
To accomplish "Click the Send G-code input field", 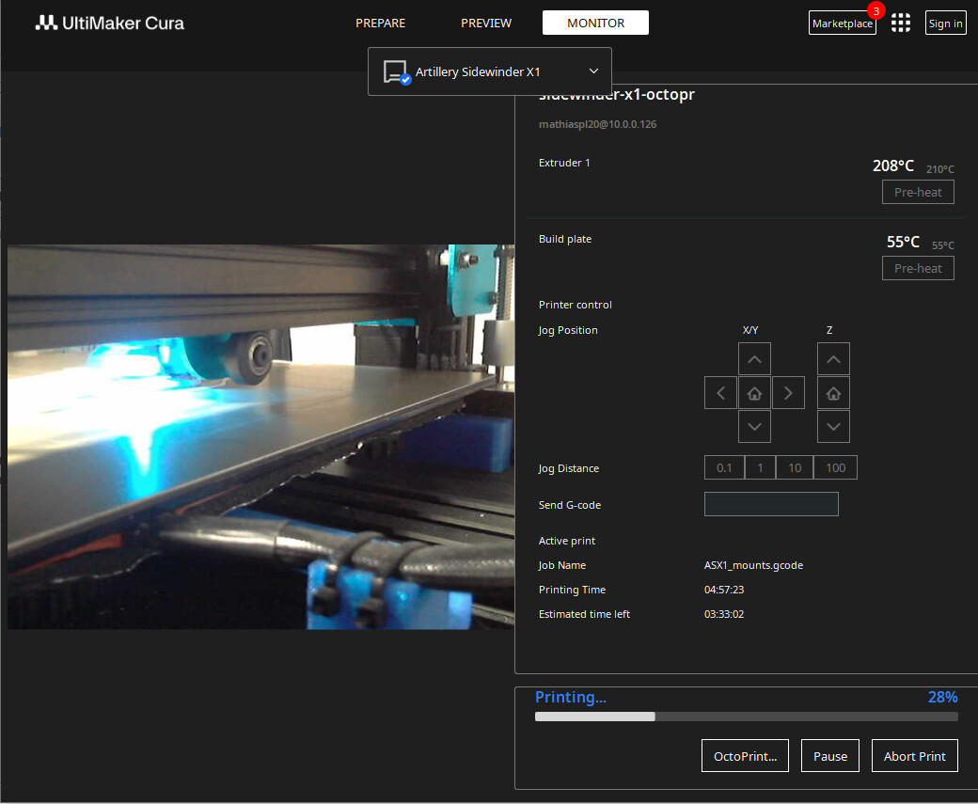I will [x=771, y=504].
